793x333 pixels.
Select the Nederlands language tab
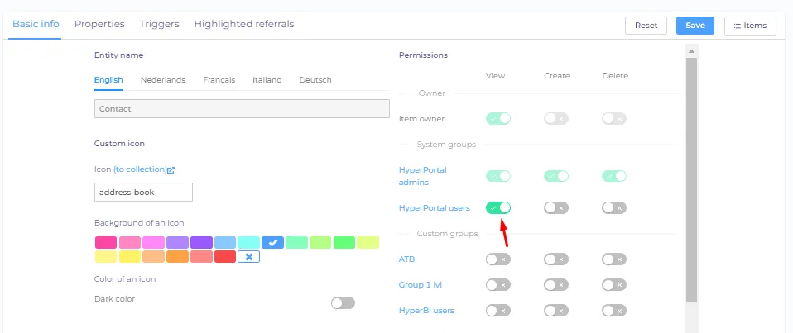point(163,79)
